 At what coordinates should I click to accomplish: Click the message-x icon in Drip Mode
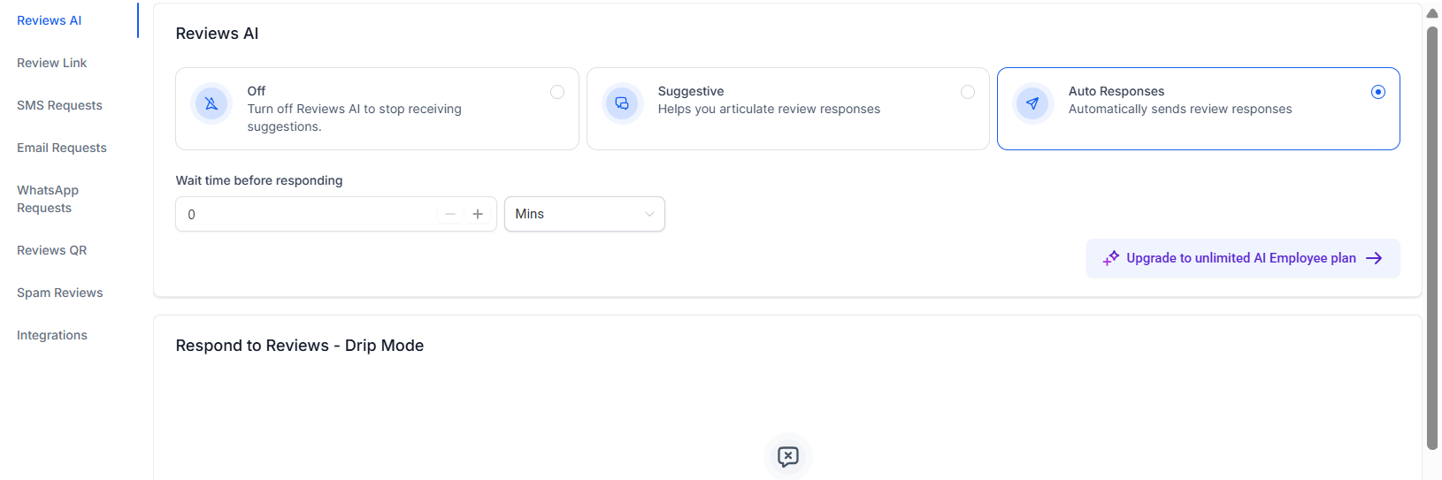coord(787,456)
